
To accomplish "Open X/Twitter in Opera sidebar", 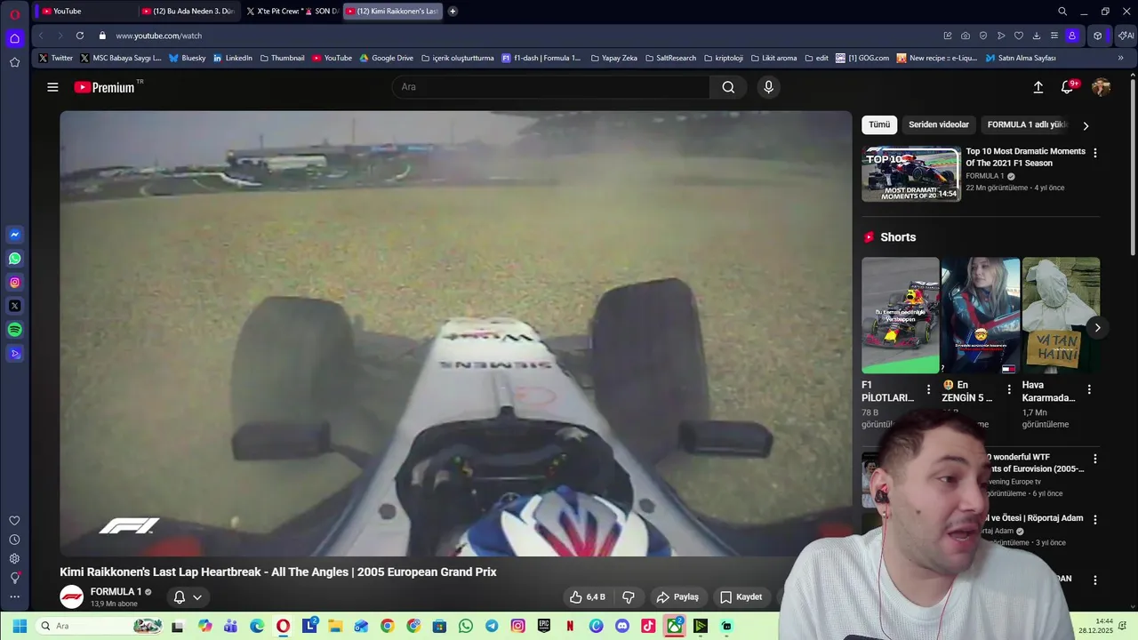I will 14,306.
